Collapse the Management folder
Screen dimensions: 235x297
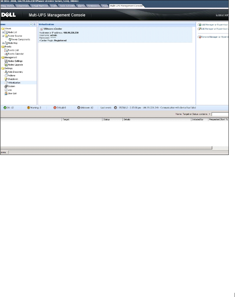[3, 57]
